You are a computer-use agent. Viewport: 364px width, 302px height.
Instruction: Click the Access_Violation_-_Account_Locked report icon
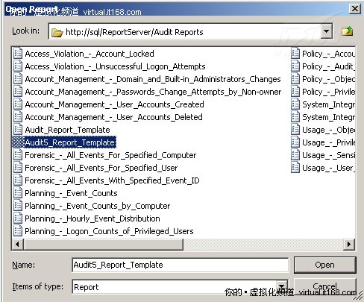click(18, 54)
